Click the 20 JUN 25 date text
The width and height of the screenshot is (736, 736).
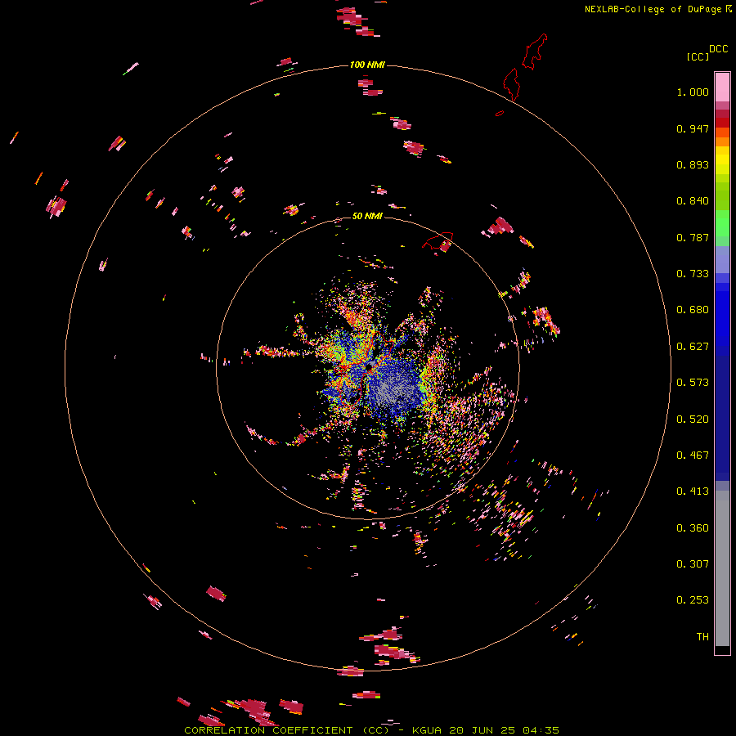click(482, 730)
